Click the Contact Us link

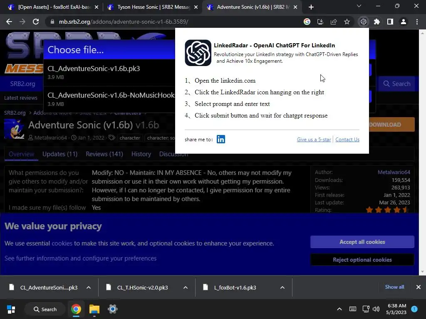pos(347,140)
